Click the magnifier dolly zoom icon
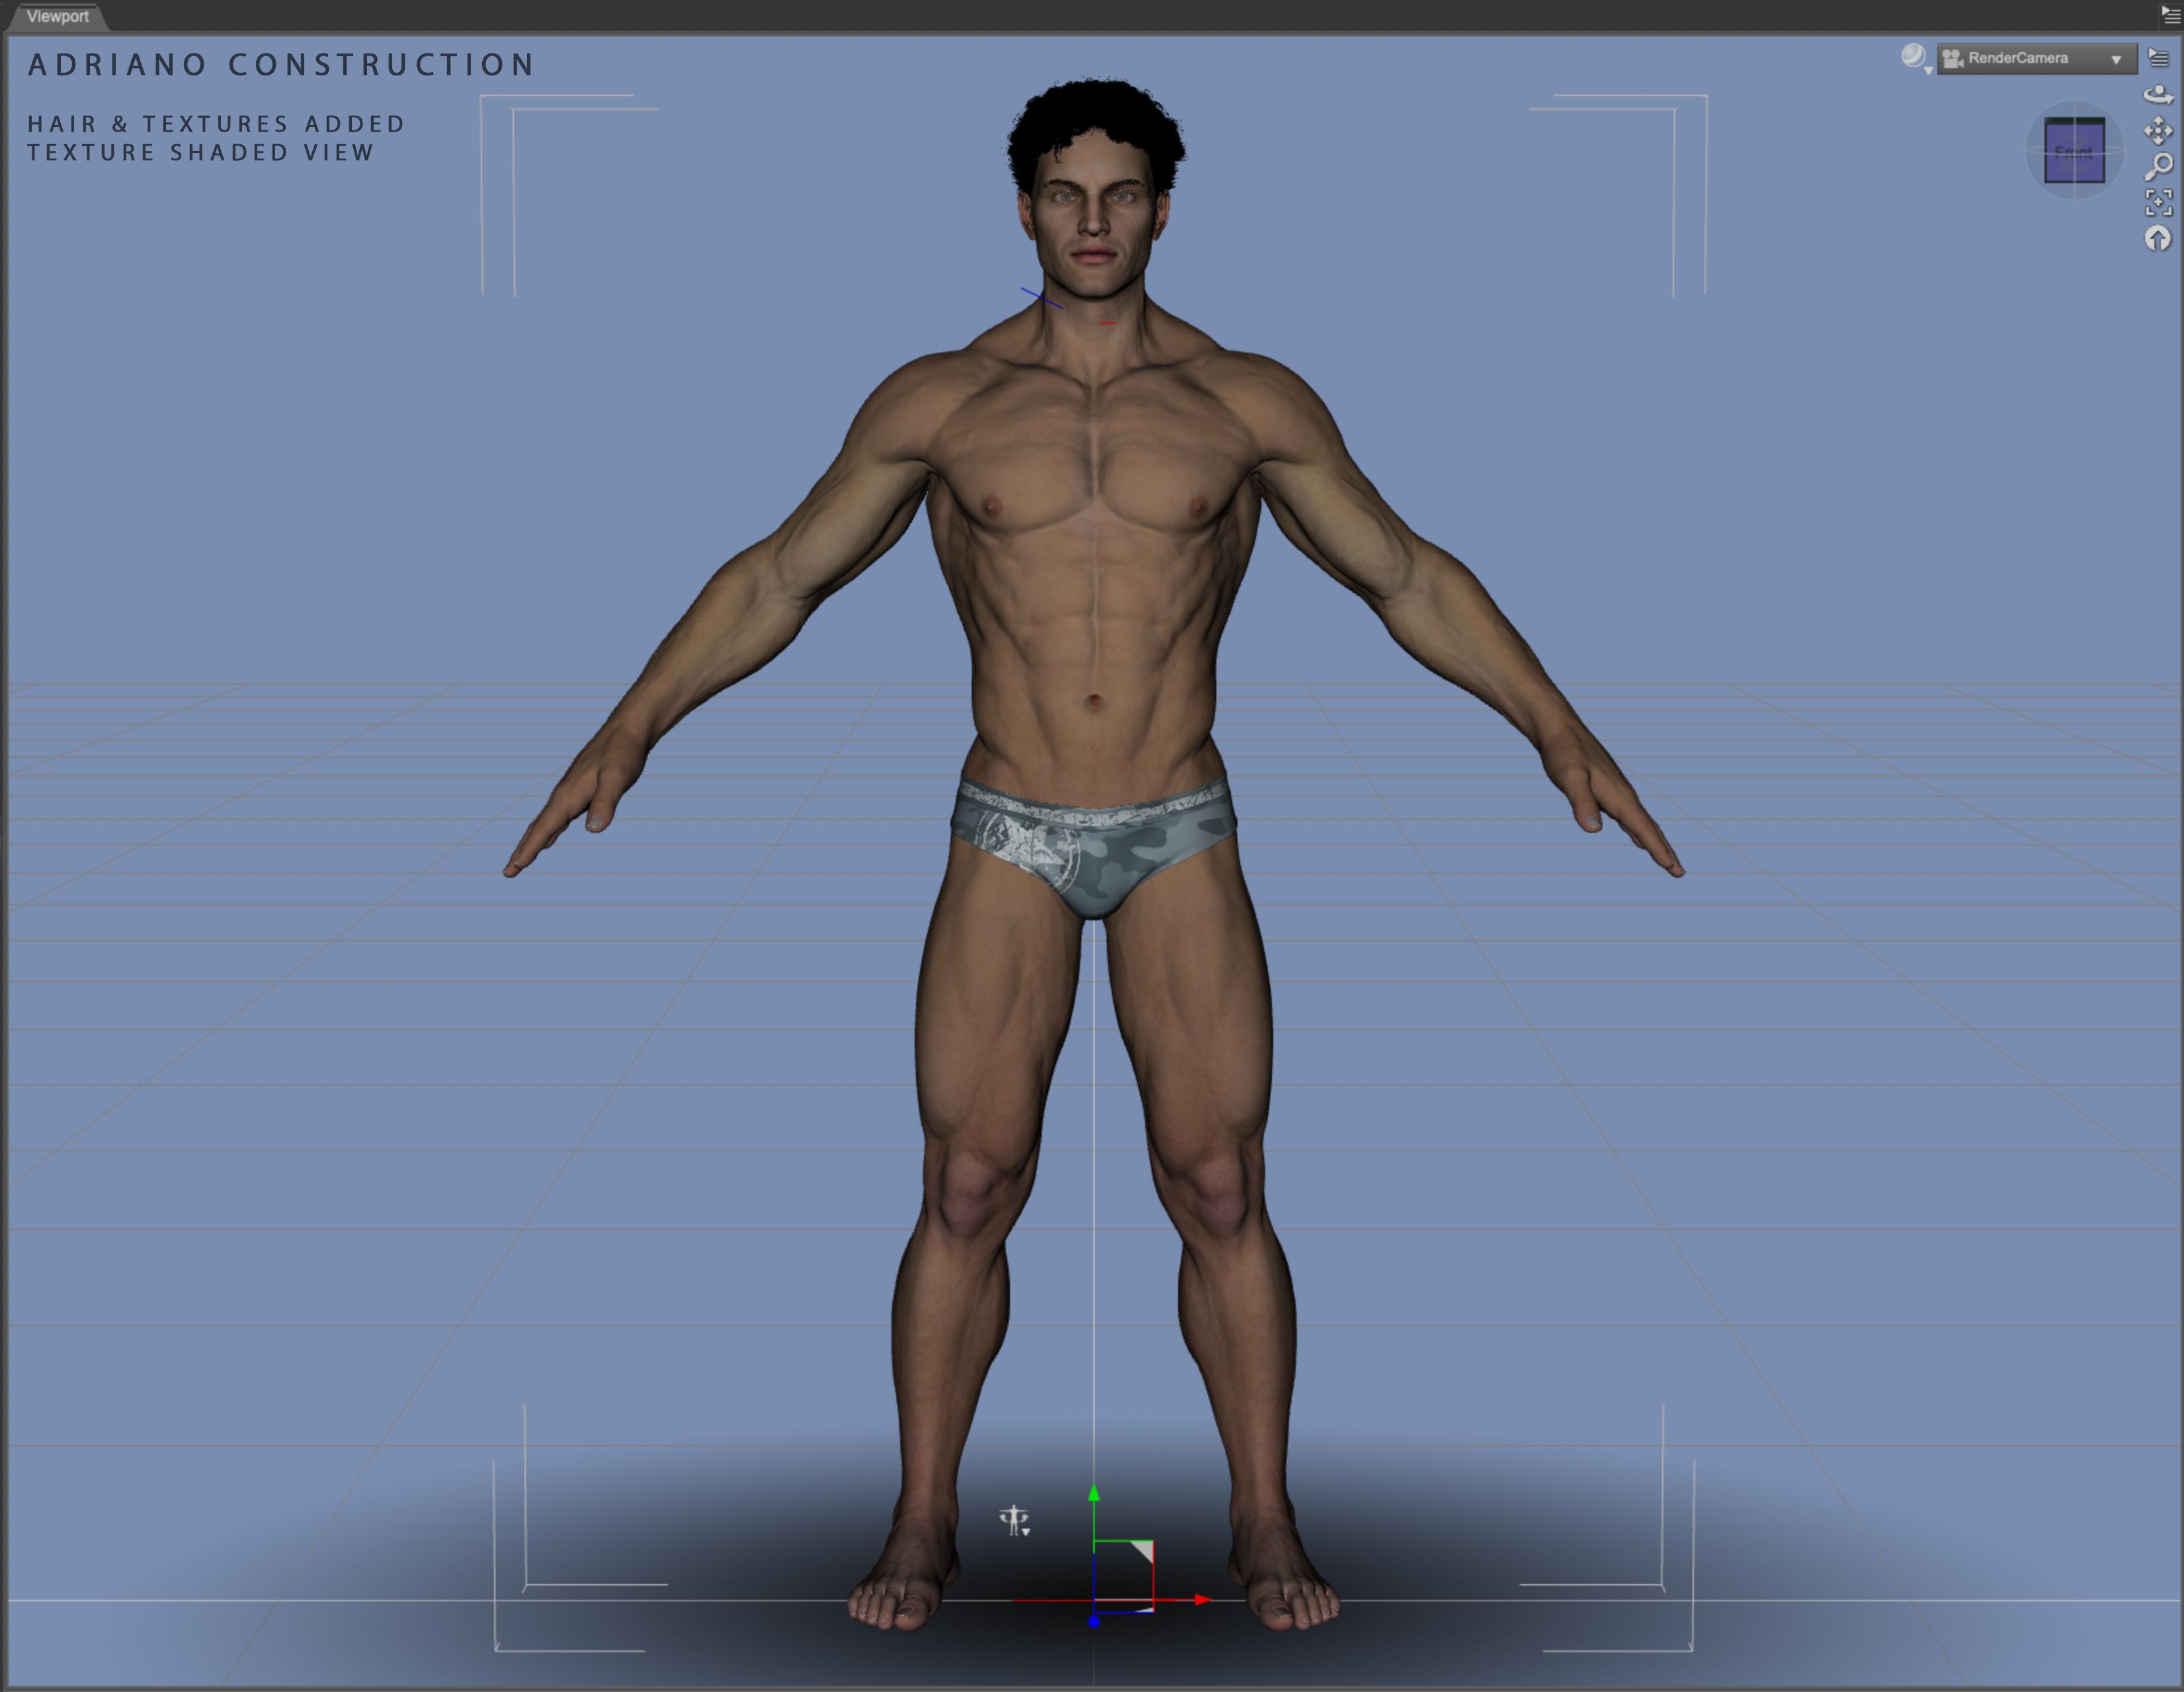Image resolution: width=2184 pixels, height=1692 pixels. [2158, 166]
